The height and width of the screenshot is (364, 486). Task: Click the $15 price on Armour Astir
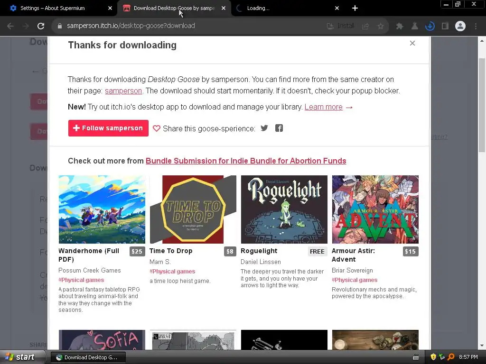pos(411,251)
